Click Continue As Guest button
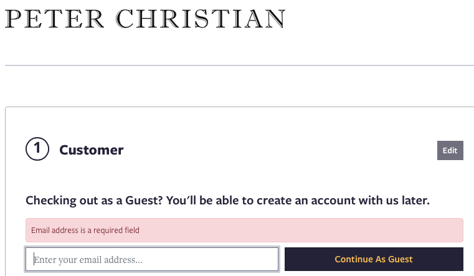This screenshot has height=276, width=474. tap(374, 259)
